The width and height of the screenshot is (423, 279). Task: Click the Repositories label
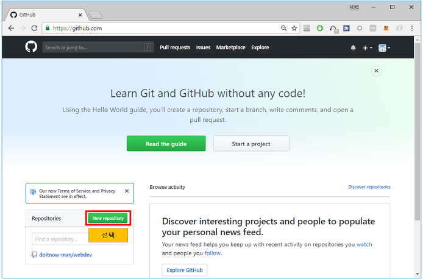[x=46, y=218]
